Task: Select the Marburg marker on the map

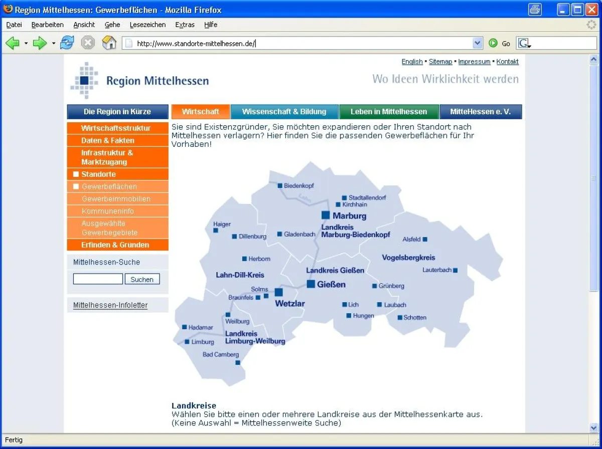Action: click(326, 215)
